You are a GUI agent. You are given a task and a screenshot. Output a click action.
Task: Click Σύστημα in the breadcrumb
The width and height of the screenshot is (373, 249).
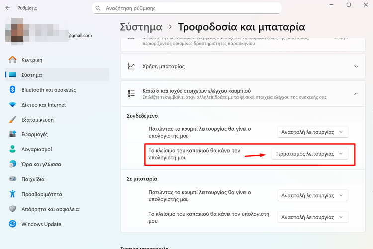141,27
